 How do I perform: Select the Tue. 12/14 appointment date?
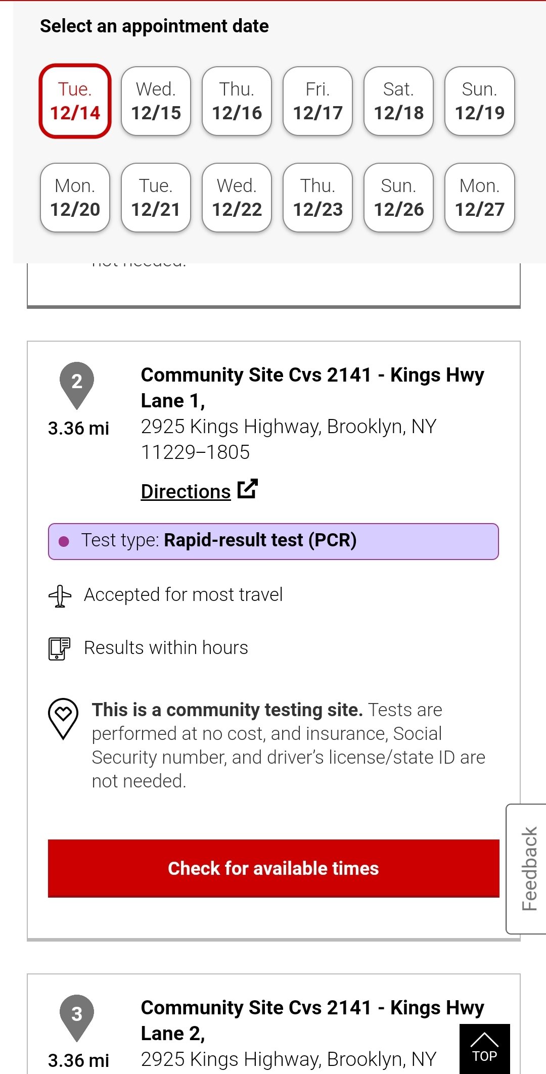75,101
